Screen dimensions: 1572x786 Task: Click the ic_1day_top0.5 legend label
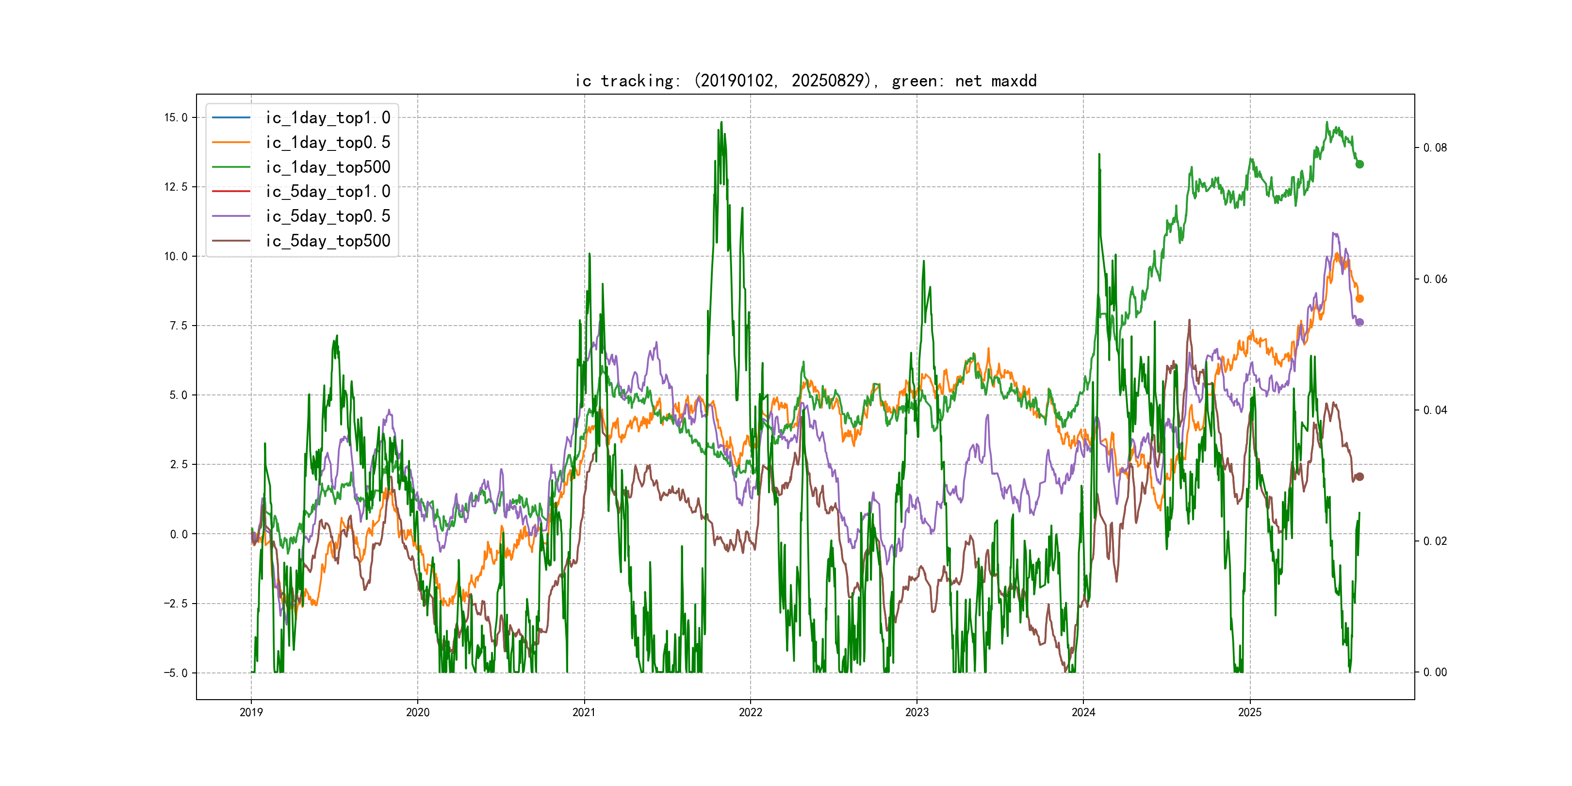click(x=327, y=142)
